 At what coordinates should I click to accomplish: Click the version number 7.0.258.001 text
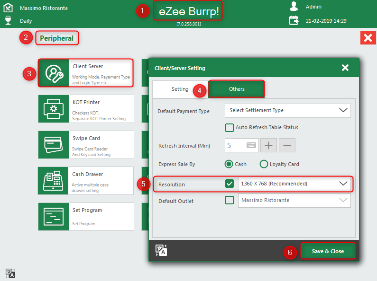click(189, 24)
